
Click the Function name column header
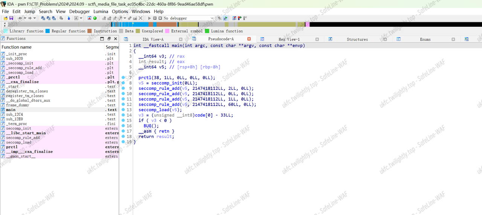(17, 47)
